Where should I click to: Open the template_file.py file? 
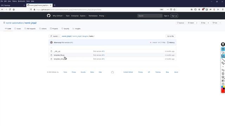click(59, 55)
